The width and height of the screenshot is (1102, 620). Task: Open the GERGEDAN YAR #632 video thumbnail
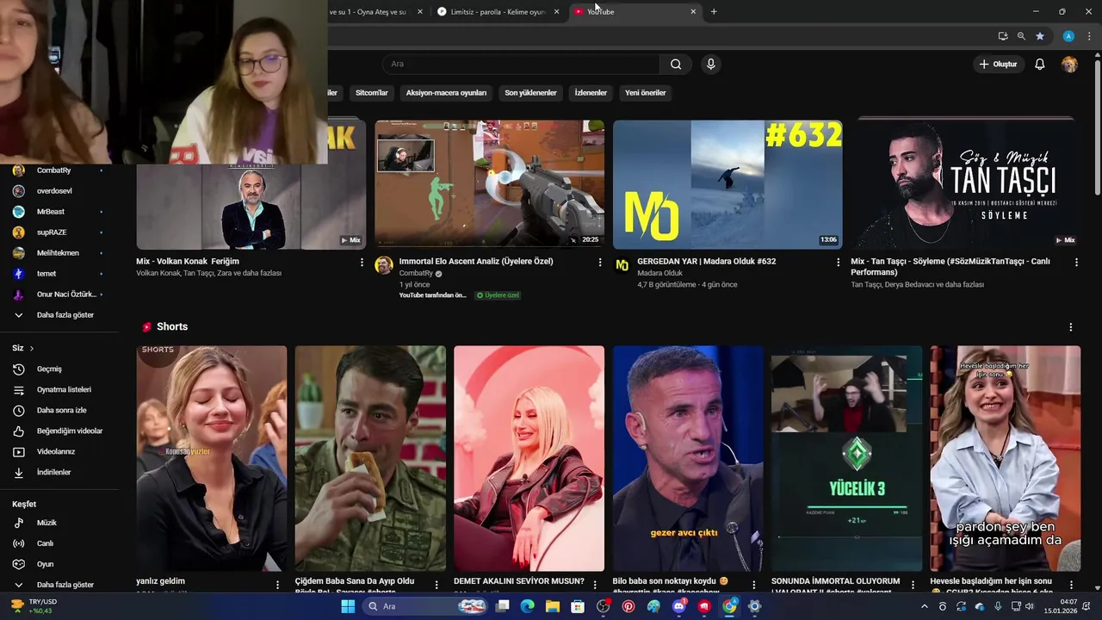[727, 183]
